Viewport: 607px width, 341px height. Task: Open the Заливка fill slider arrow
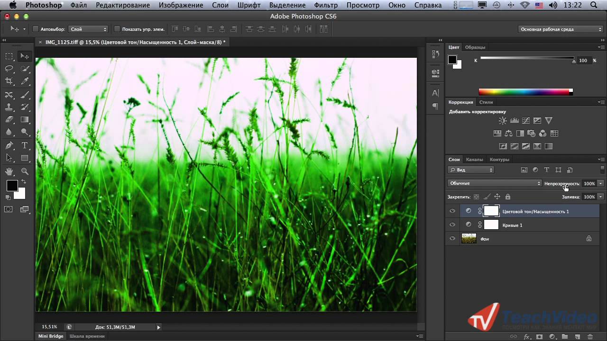(601, 197)
